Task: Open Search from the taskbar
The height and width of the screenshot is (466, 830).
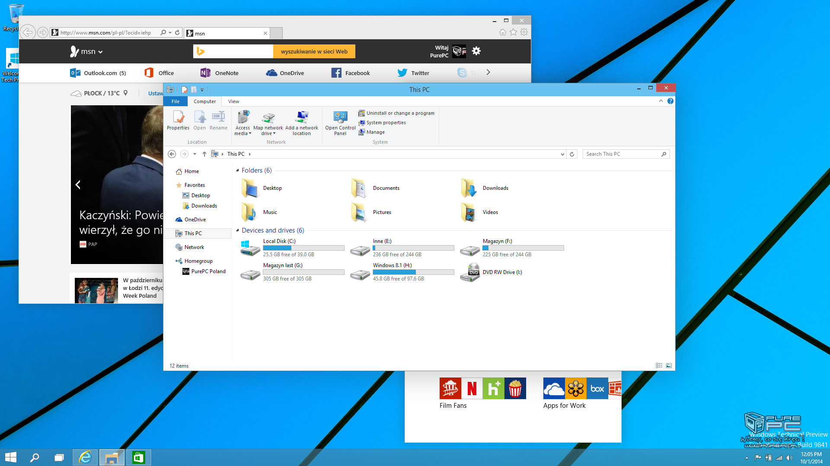Action: (x=35, y=457)
